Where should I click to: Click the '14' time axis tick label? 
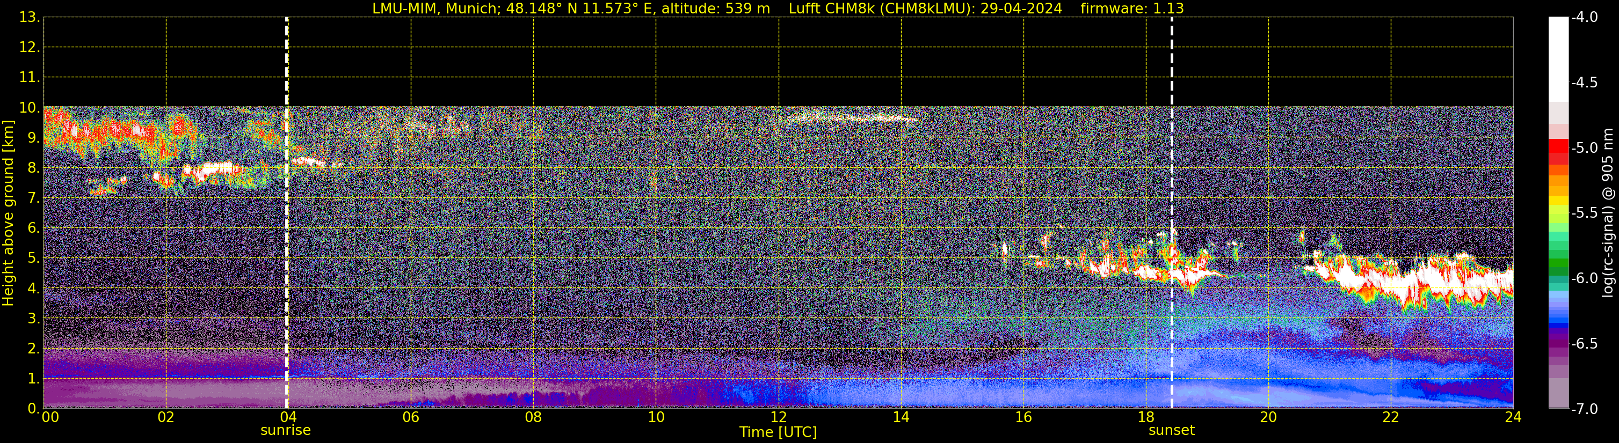[x=901, y=417]
